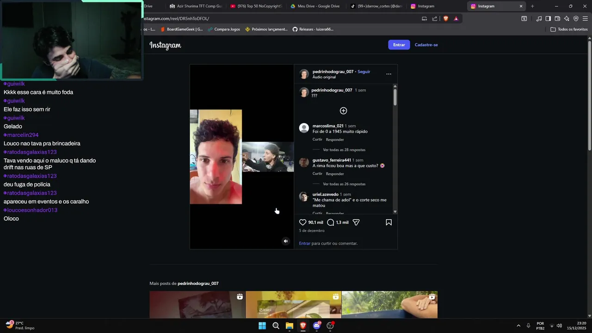The height and width of the screenshot is (333, 592).
Task: Open pedrinhodograu_007 link in 'Mais posts de'
Action: tap(198, 284)
